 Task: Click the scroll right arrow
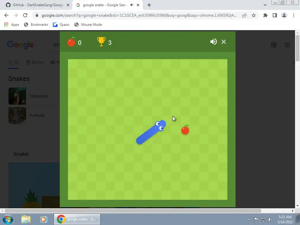(293, 211)
